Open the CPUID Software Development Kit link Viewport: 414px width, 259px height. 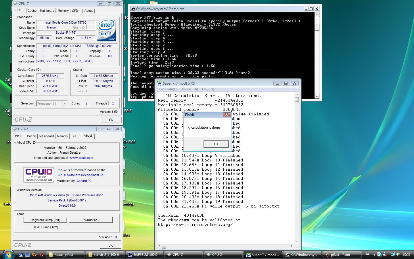tap(80, 175)
